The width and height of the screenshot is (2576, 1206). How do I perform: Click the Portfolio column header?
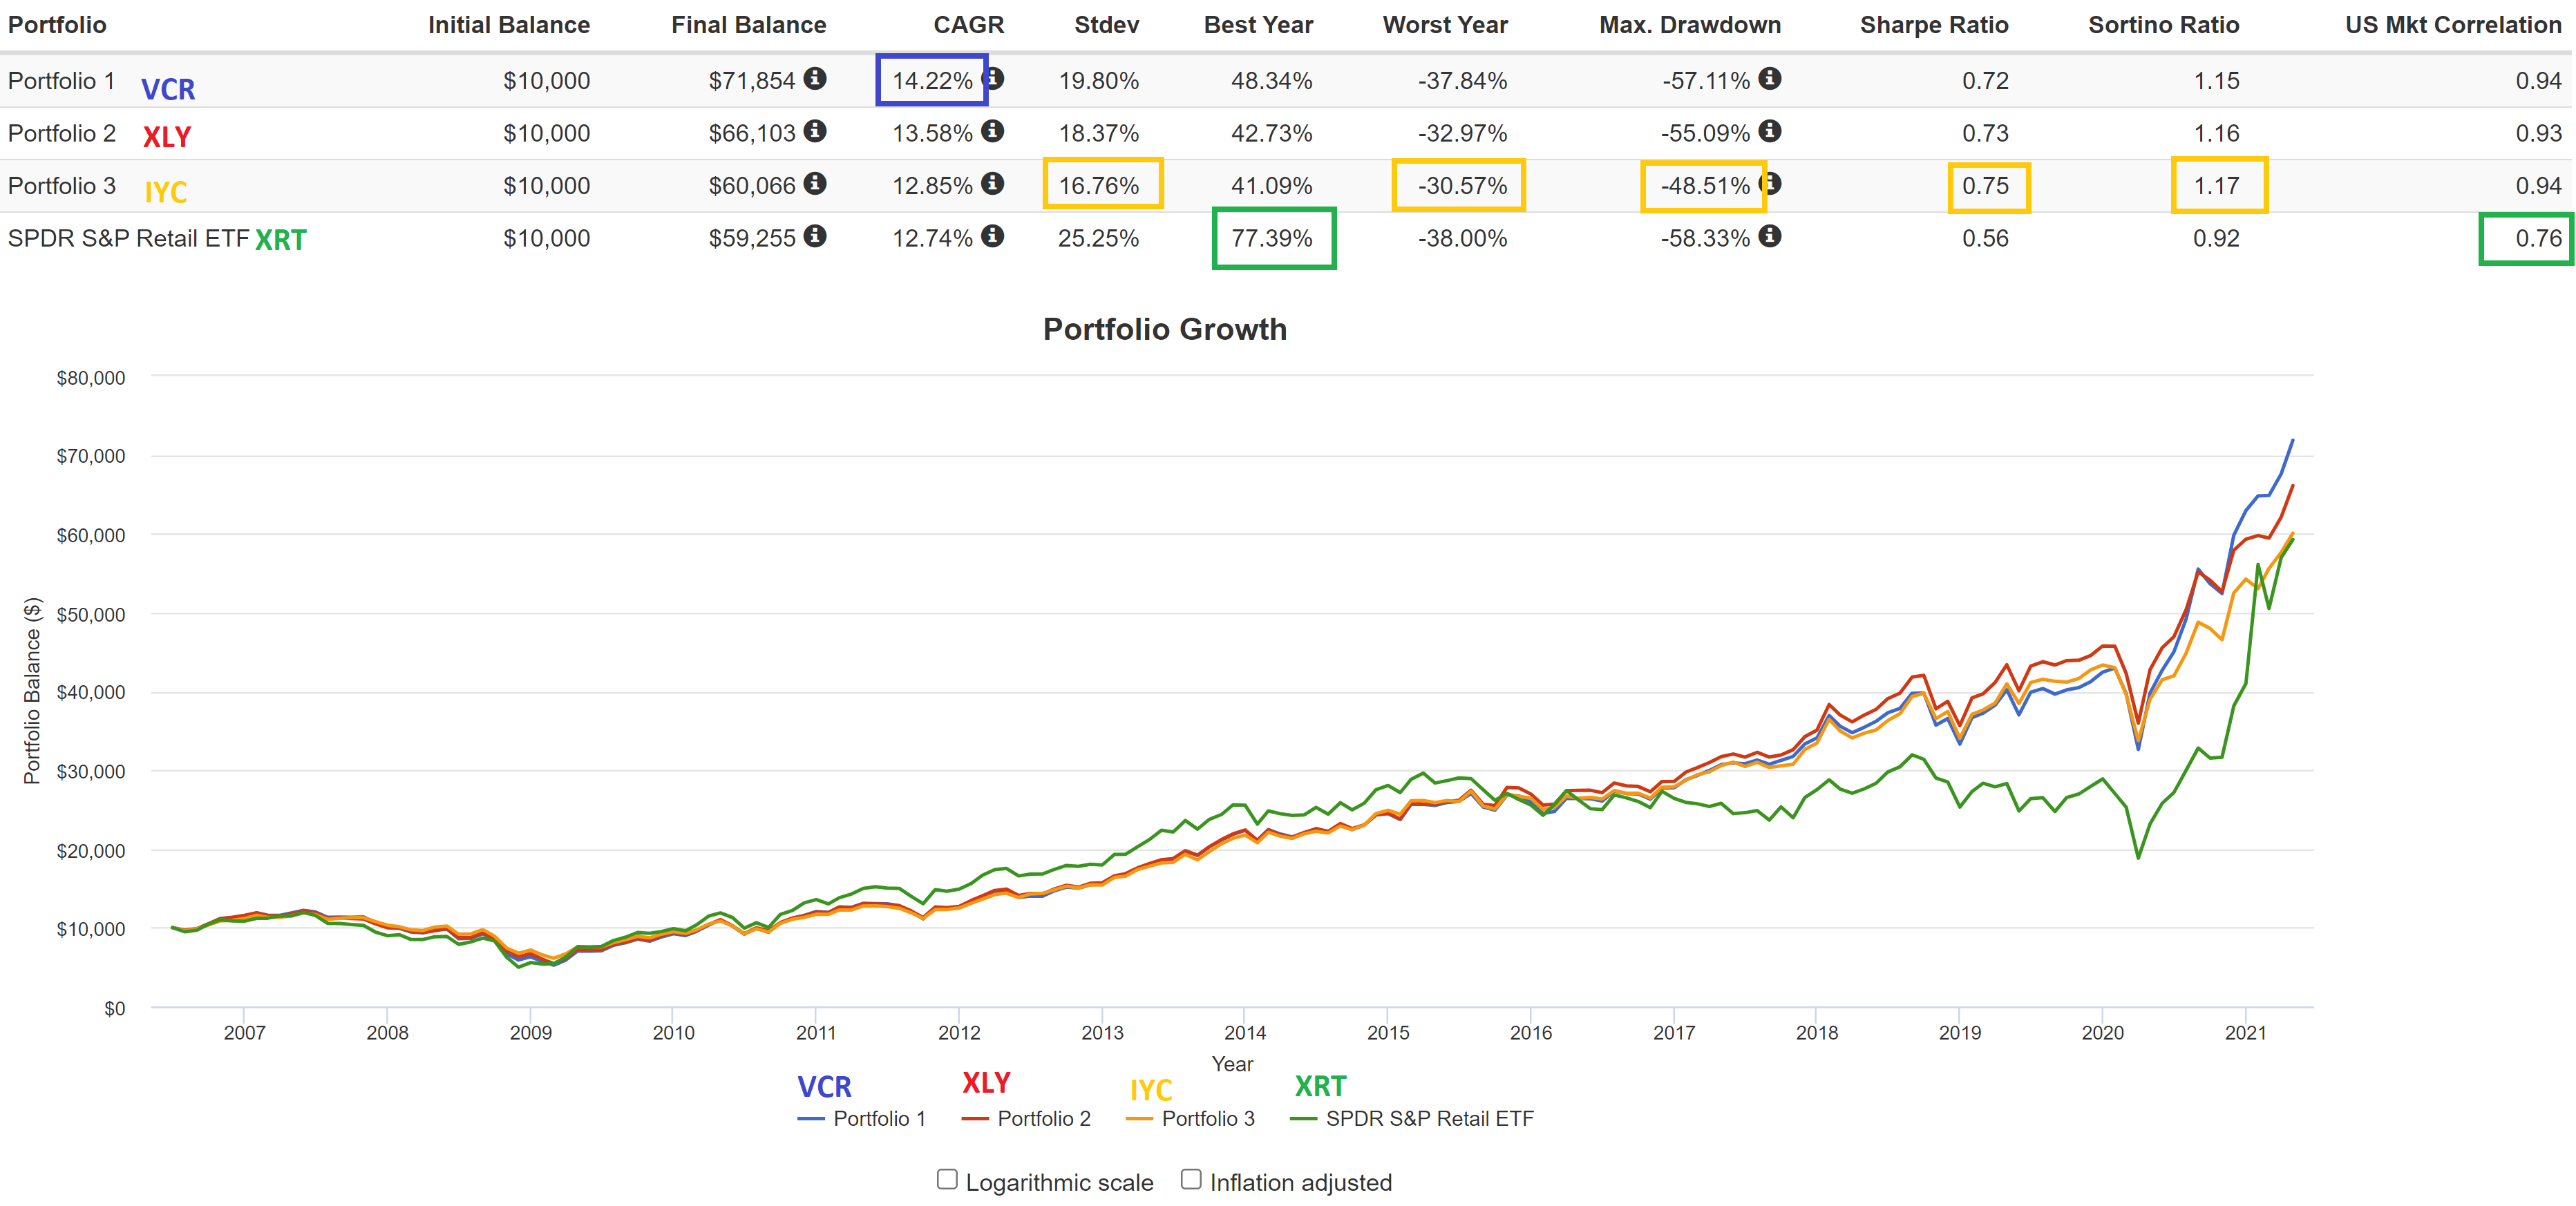(x=57, y=25)
